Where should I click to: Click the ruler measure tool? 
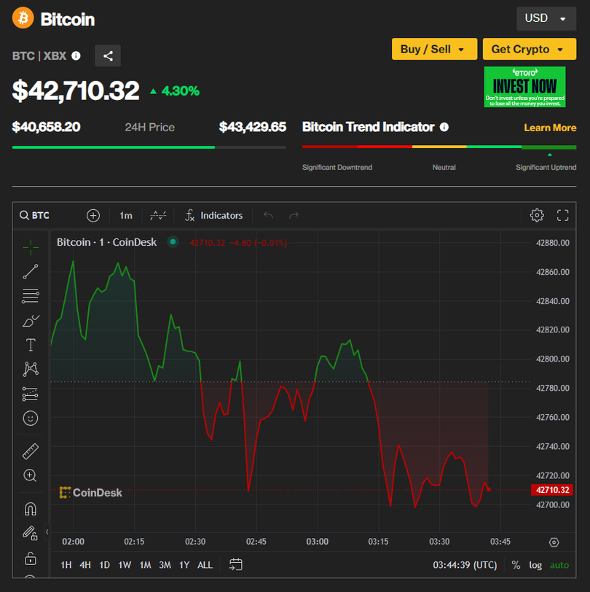(31, 451)
